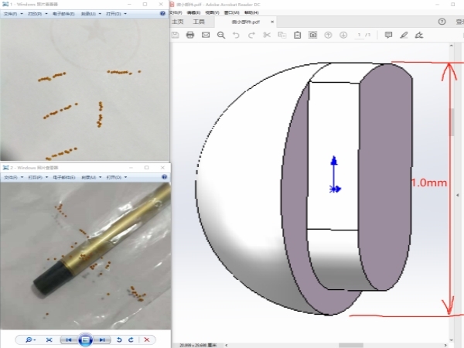Delete photo with red X icon
This screenshot has height=348, width=464.
pyautogui.click(x=146, y=339)
